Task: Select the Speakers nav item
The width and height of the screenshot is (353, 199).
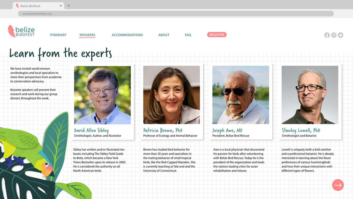Action: coord(87,35)
